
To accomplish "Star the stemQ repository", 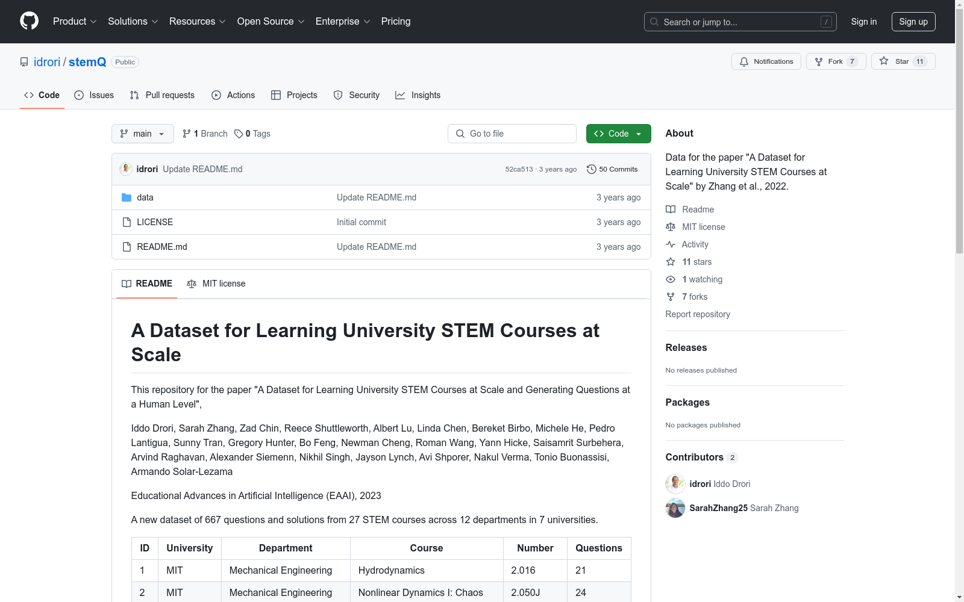I will [903, 61].
